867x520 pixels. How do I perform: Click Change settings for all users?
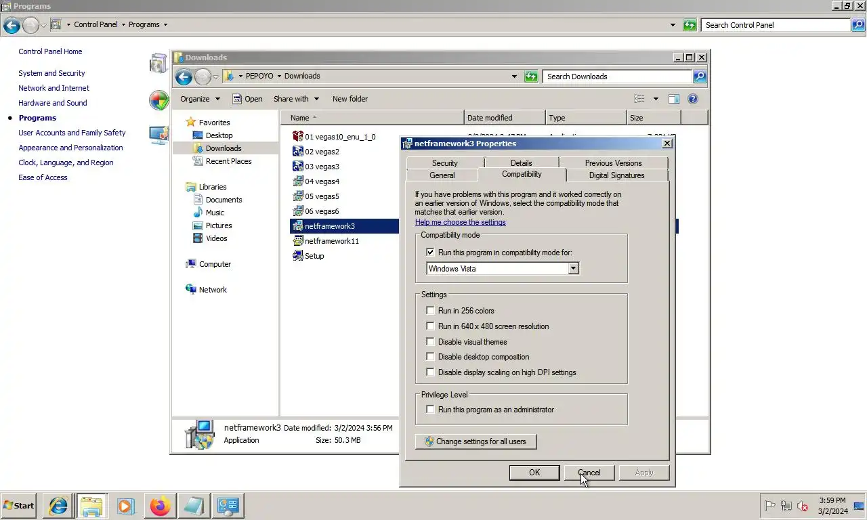475,441
